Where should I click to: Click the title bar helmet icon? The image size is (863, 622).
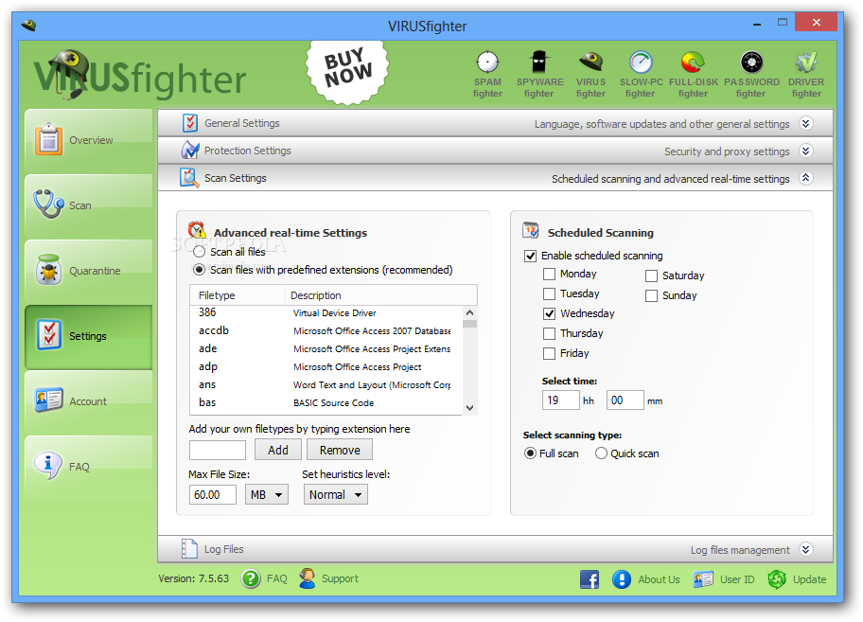point(28,25)
